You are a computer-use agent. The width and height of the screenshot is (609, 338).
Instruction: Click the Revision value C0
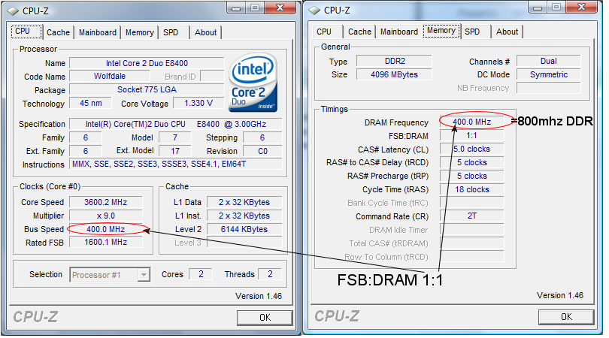262,151
